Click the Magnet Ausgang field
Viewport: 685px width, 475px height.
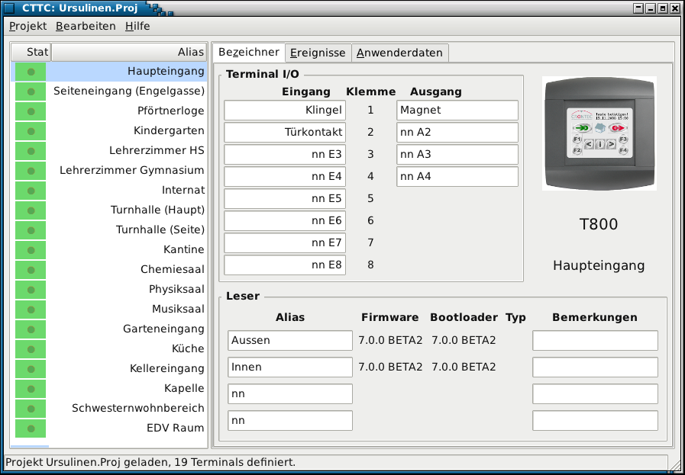click(457, 110)
